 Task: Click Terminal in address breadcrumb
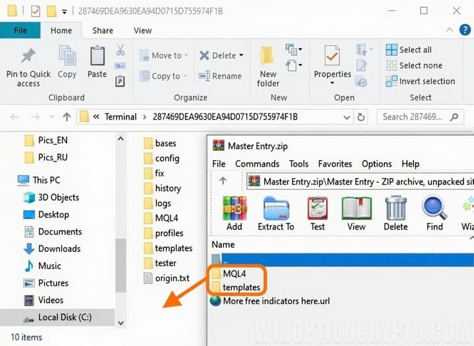(120, 117)
